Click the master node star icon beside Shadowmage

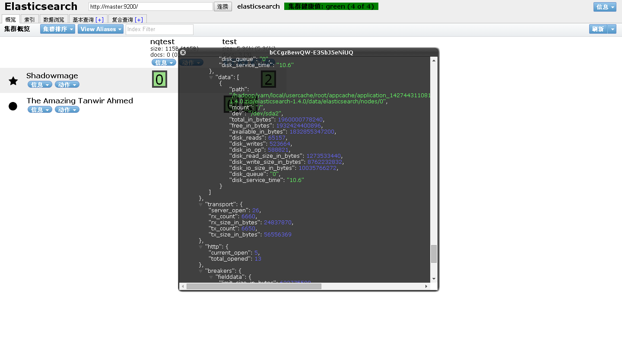[13, 80]
